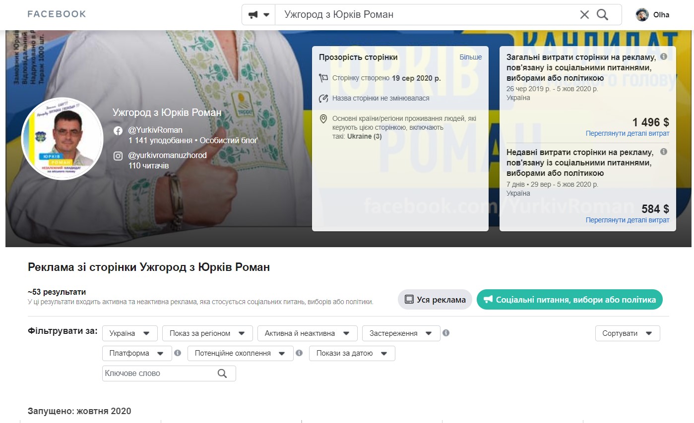Click the flag icon for page creation
Viewport: 694px width, 423px height.
pos(323,78)
